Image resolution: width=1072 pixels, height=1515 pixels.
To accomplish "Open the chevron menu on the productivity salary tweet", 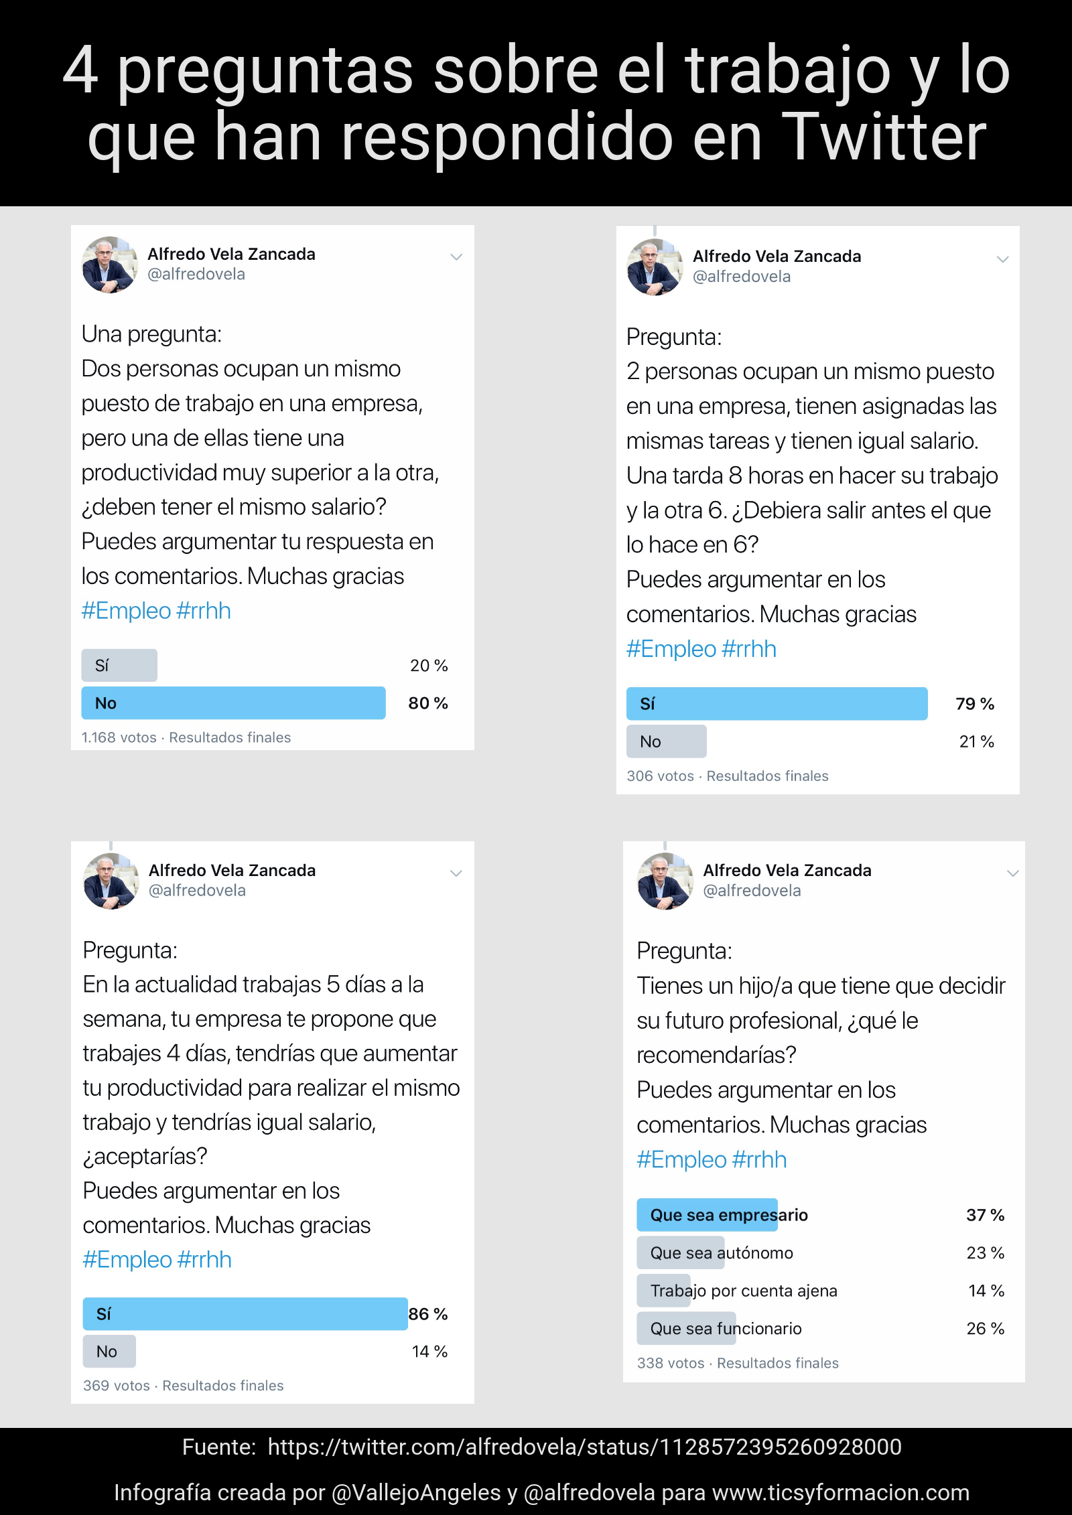I will (x=456, y=257).
